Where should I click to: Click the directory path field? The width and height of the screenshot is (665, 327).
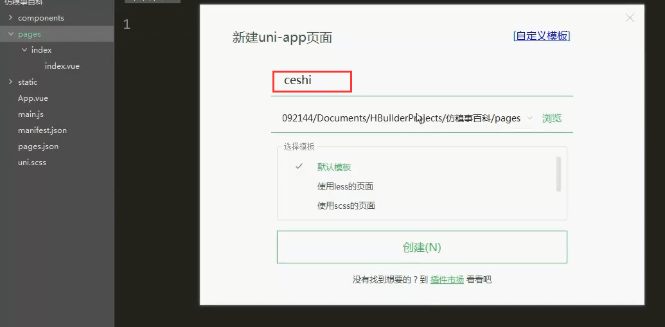tap(401, 118)
